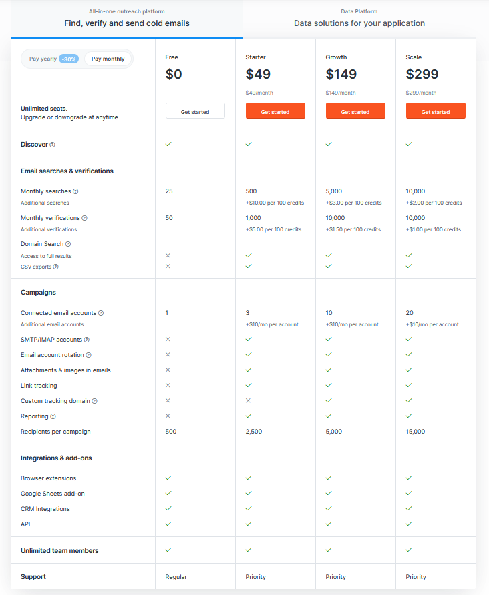
Task: Click the Scale plan $299 price
Action: tap(422, 74)
